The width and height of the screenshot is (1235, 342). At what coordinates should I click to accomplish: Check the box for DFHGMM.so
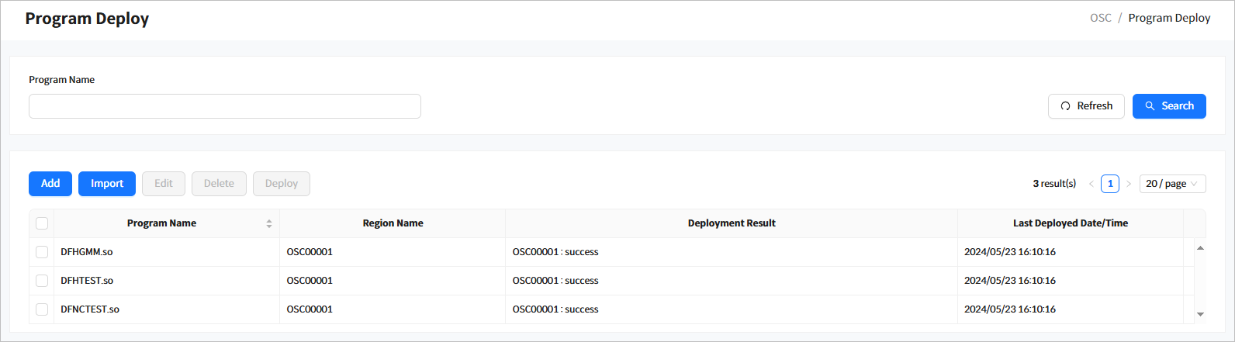[42, 252]
